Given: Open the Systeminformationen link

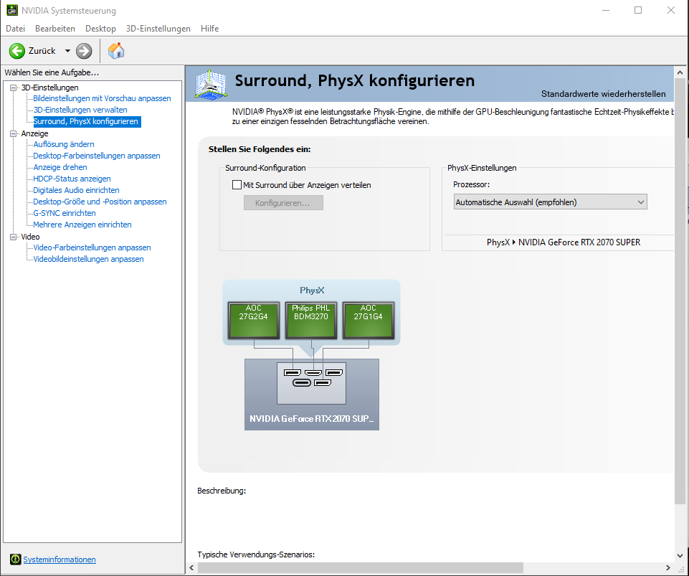Looking at the screenshot, I should 60,560.
